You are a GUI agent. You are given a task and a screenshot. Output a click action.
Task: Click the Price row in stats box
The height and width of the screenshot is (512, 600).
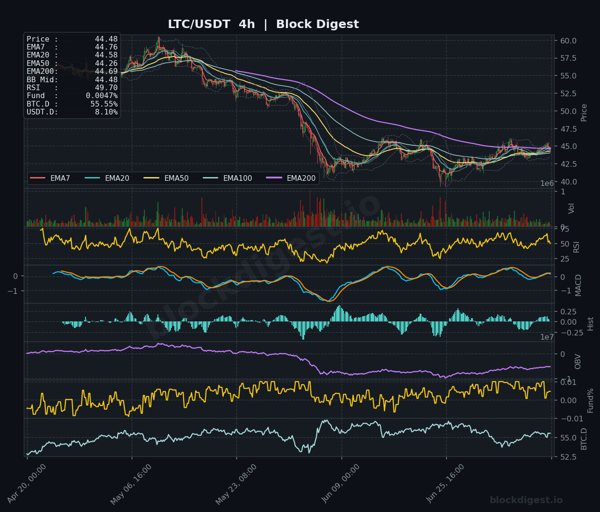(72, 39)
